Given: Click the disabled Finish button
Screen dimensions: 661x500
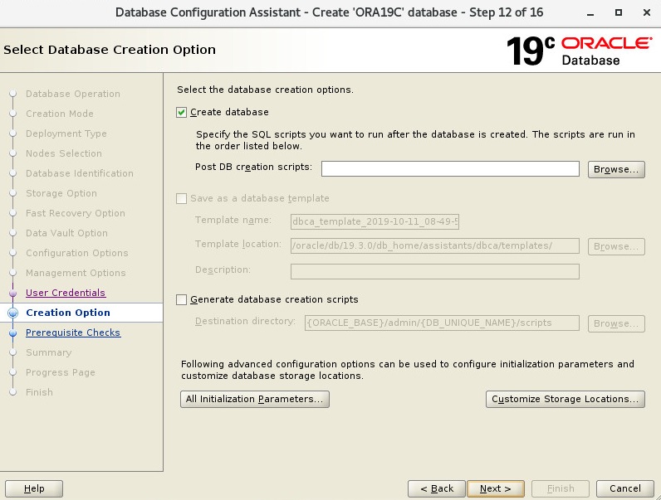Looking at the screenshot, I should [561, 488].
